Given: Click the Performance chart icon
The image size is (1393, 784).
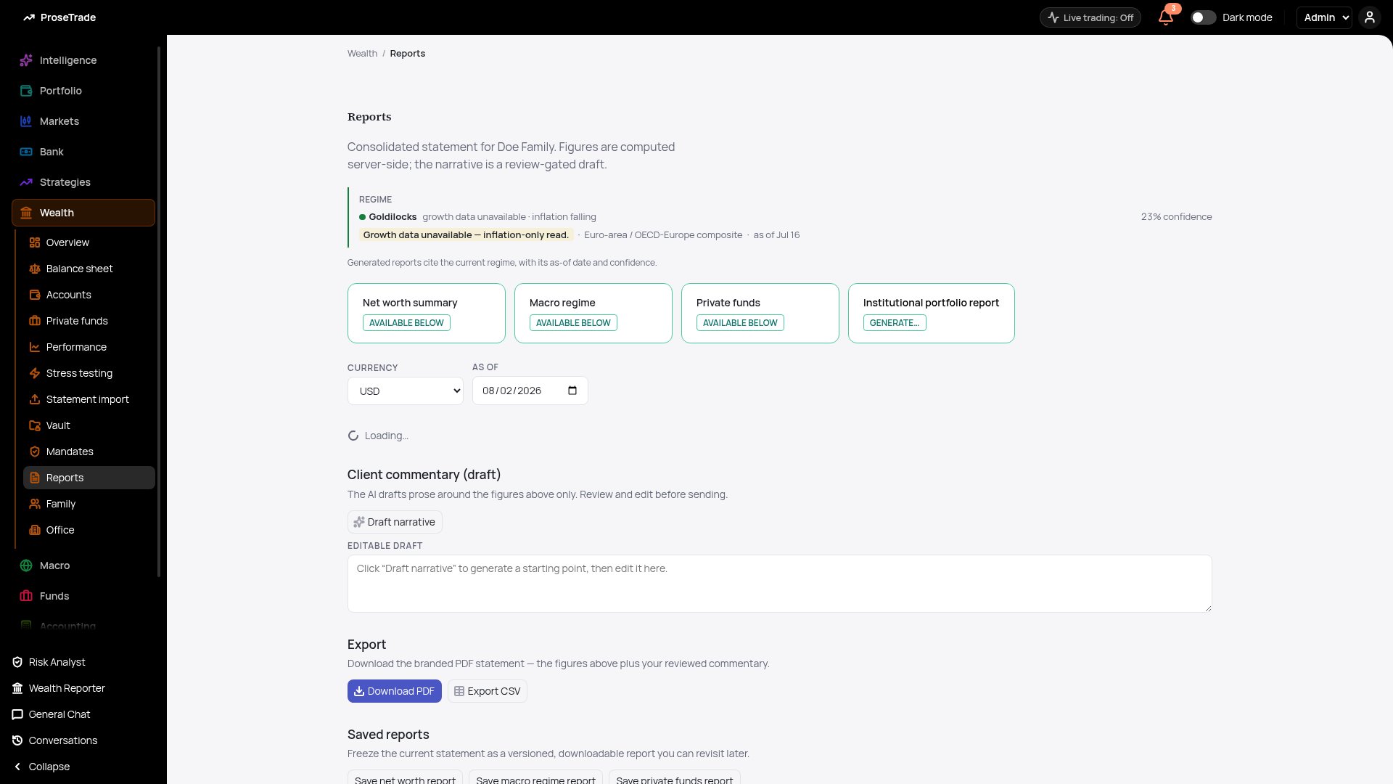Looking at the screenshot, I should point(35,347).
